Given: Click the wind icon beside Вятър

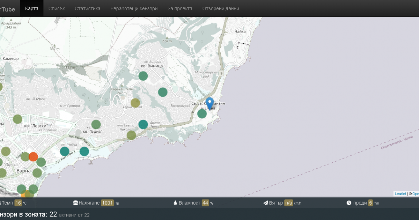Looking at the screenshot, I should [x=266, y=203].
